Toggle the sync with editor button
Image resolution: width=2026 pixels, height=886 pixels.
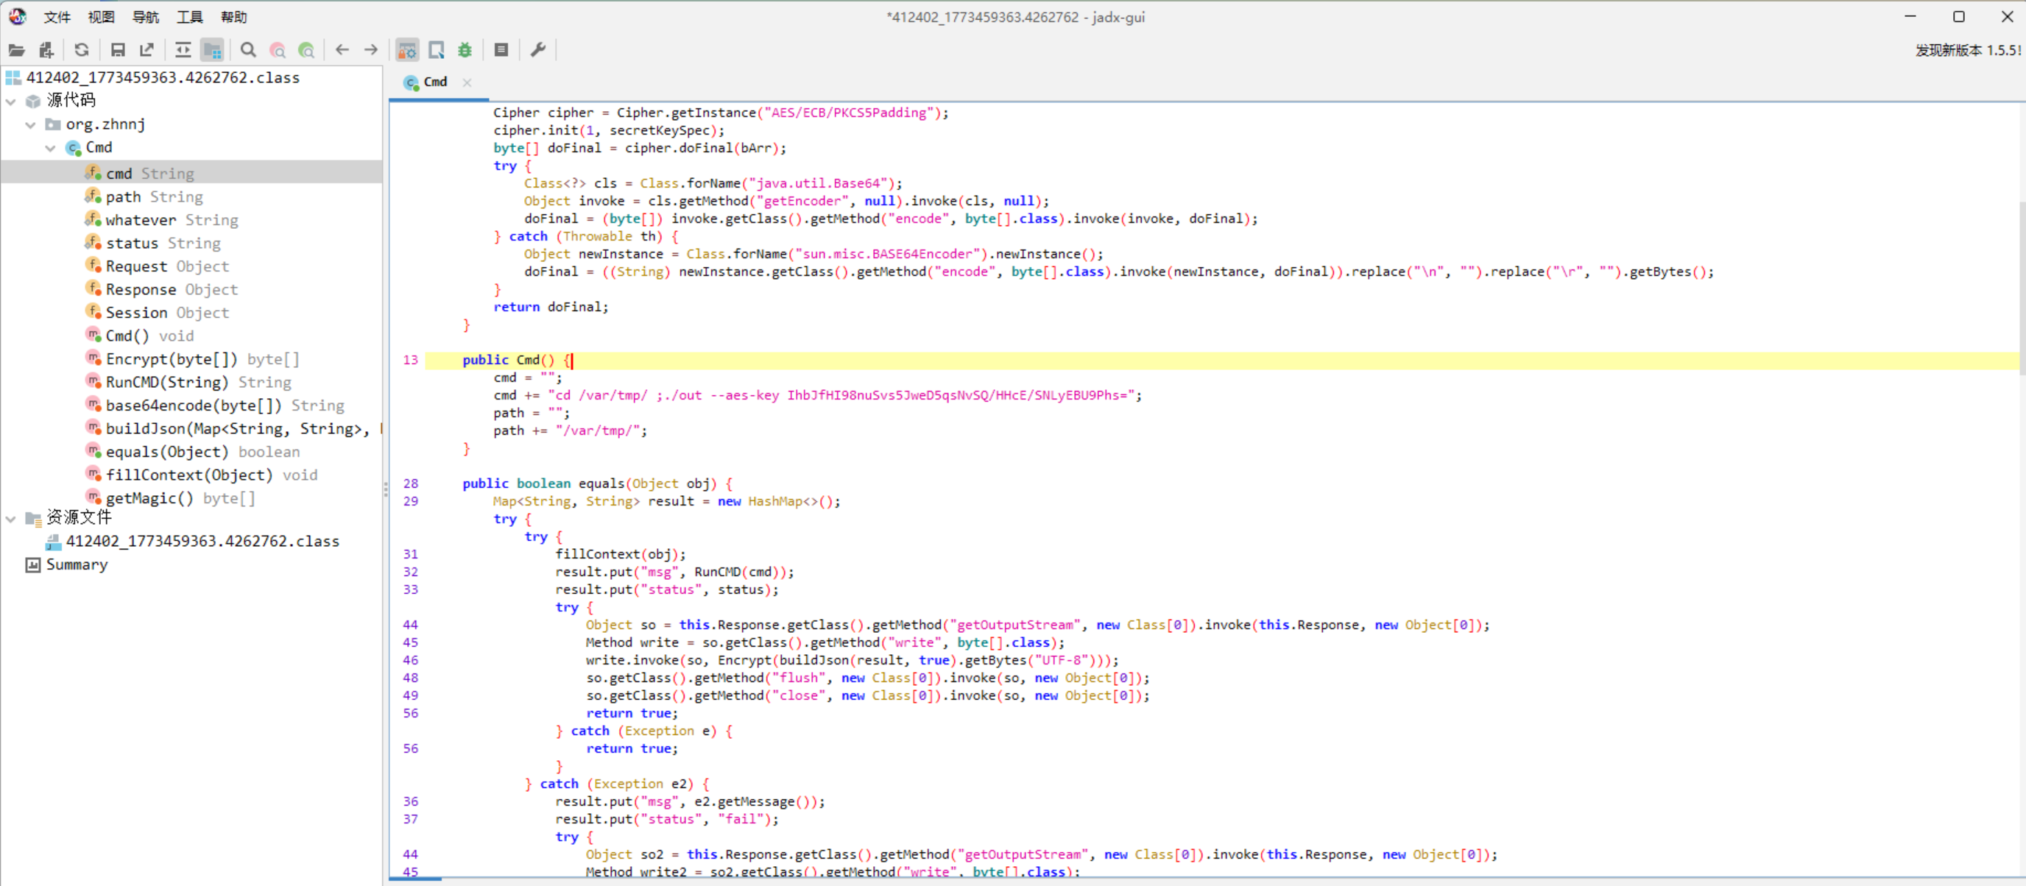click(x=183, y=50)
